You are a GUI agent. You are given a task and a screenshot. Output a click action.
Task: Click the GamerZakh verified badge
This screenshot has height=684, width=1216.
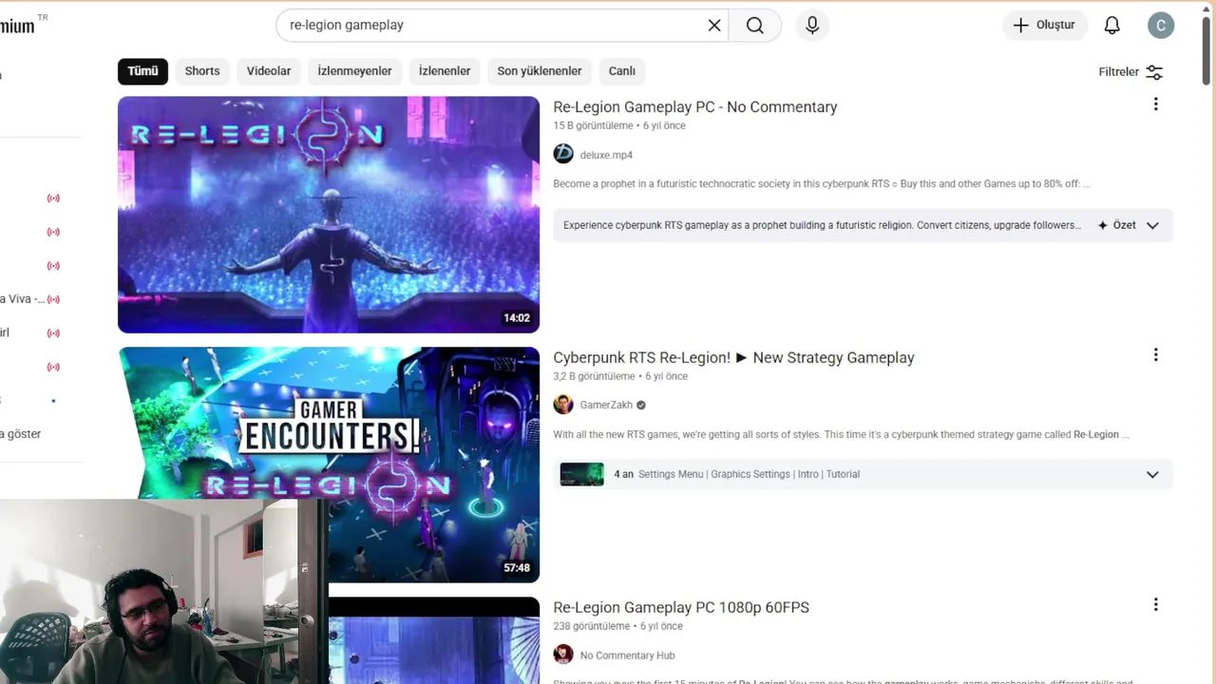tap(641, 406)
